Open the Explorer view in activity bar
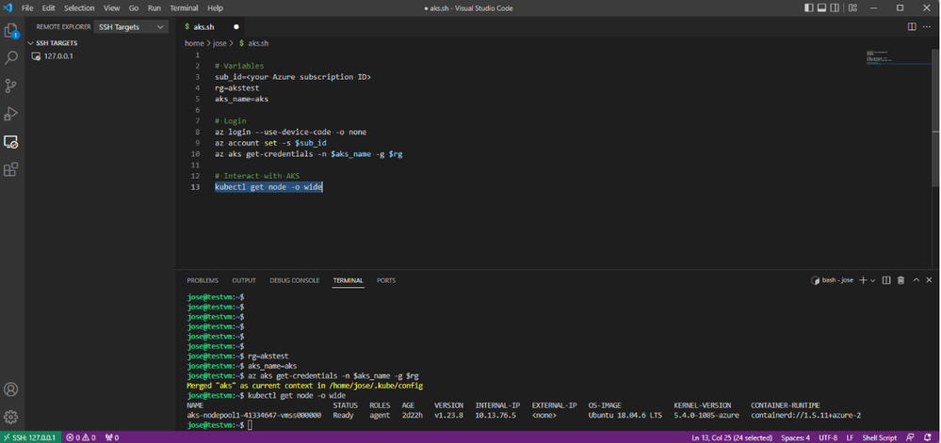 pos(10,31)
